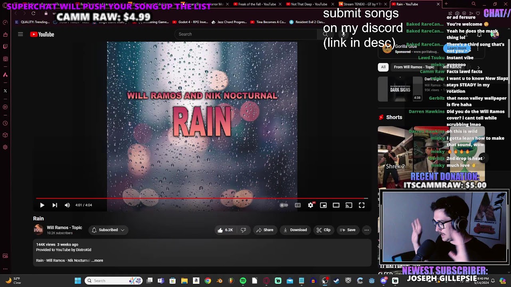Image resolution: width=511 pixels, height=287 pixels.
Task: Save the video to a playlist
Action: (347, 230)
